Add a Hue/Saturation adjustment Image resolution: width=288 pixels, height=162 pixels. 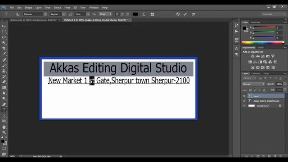point(250,62)
